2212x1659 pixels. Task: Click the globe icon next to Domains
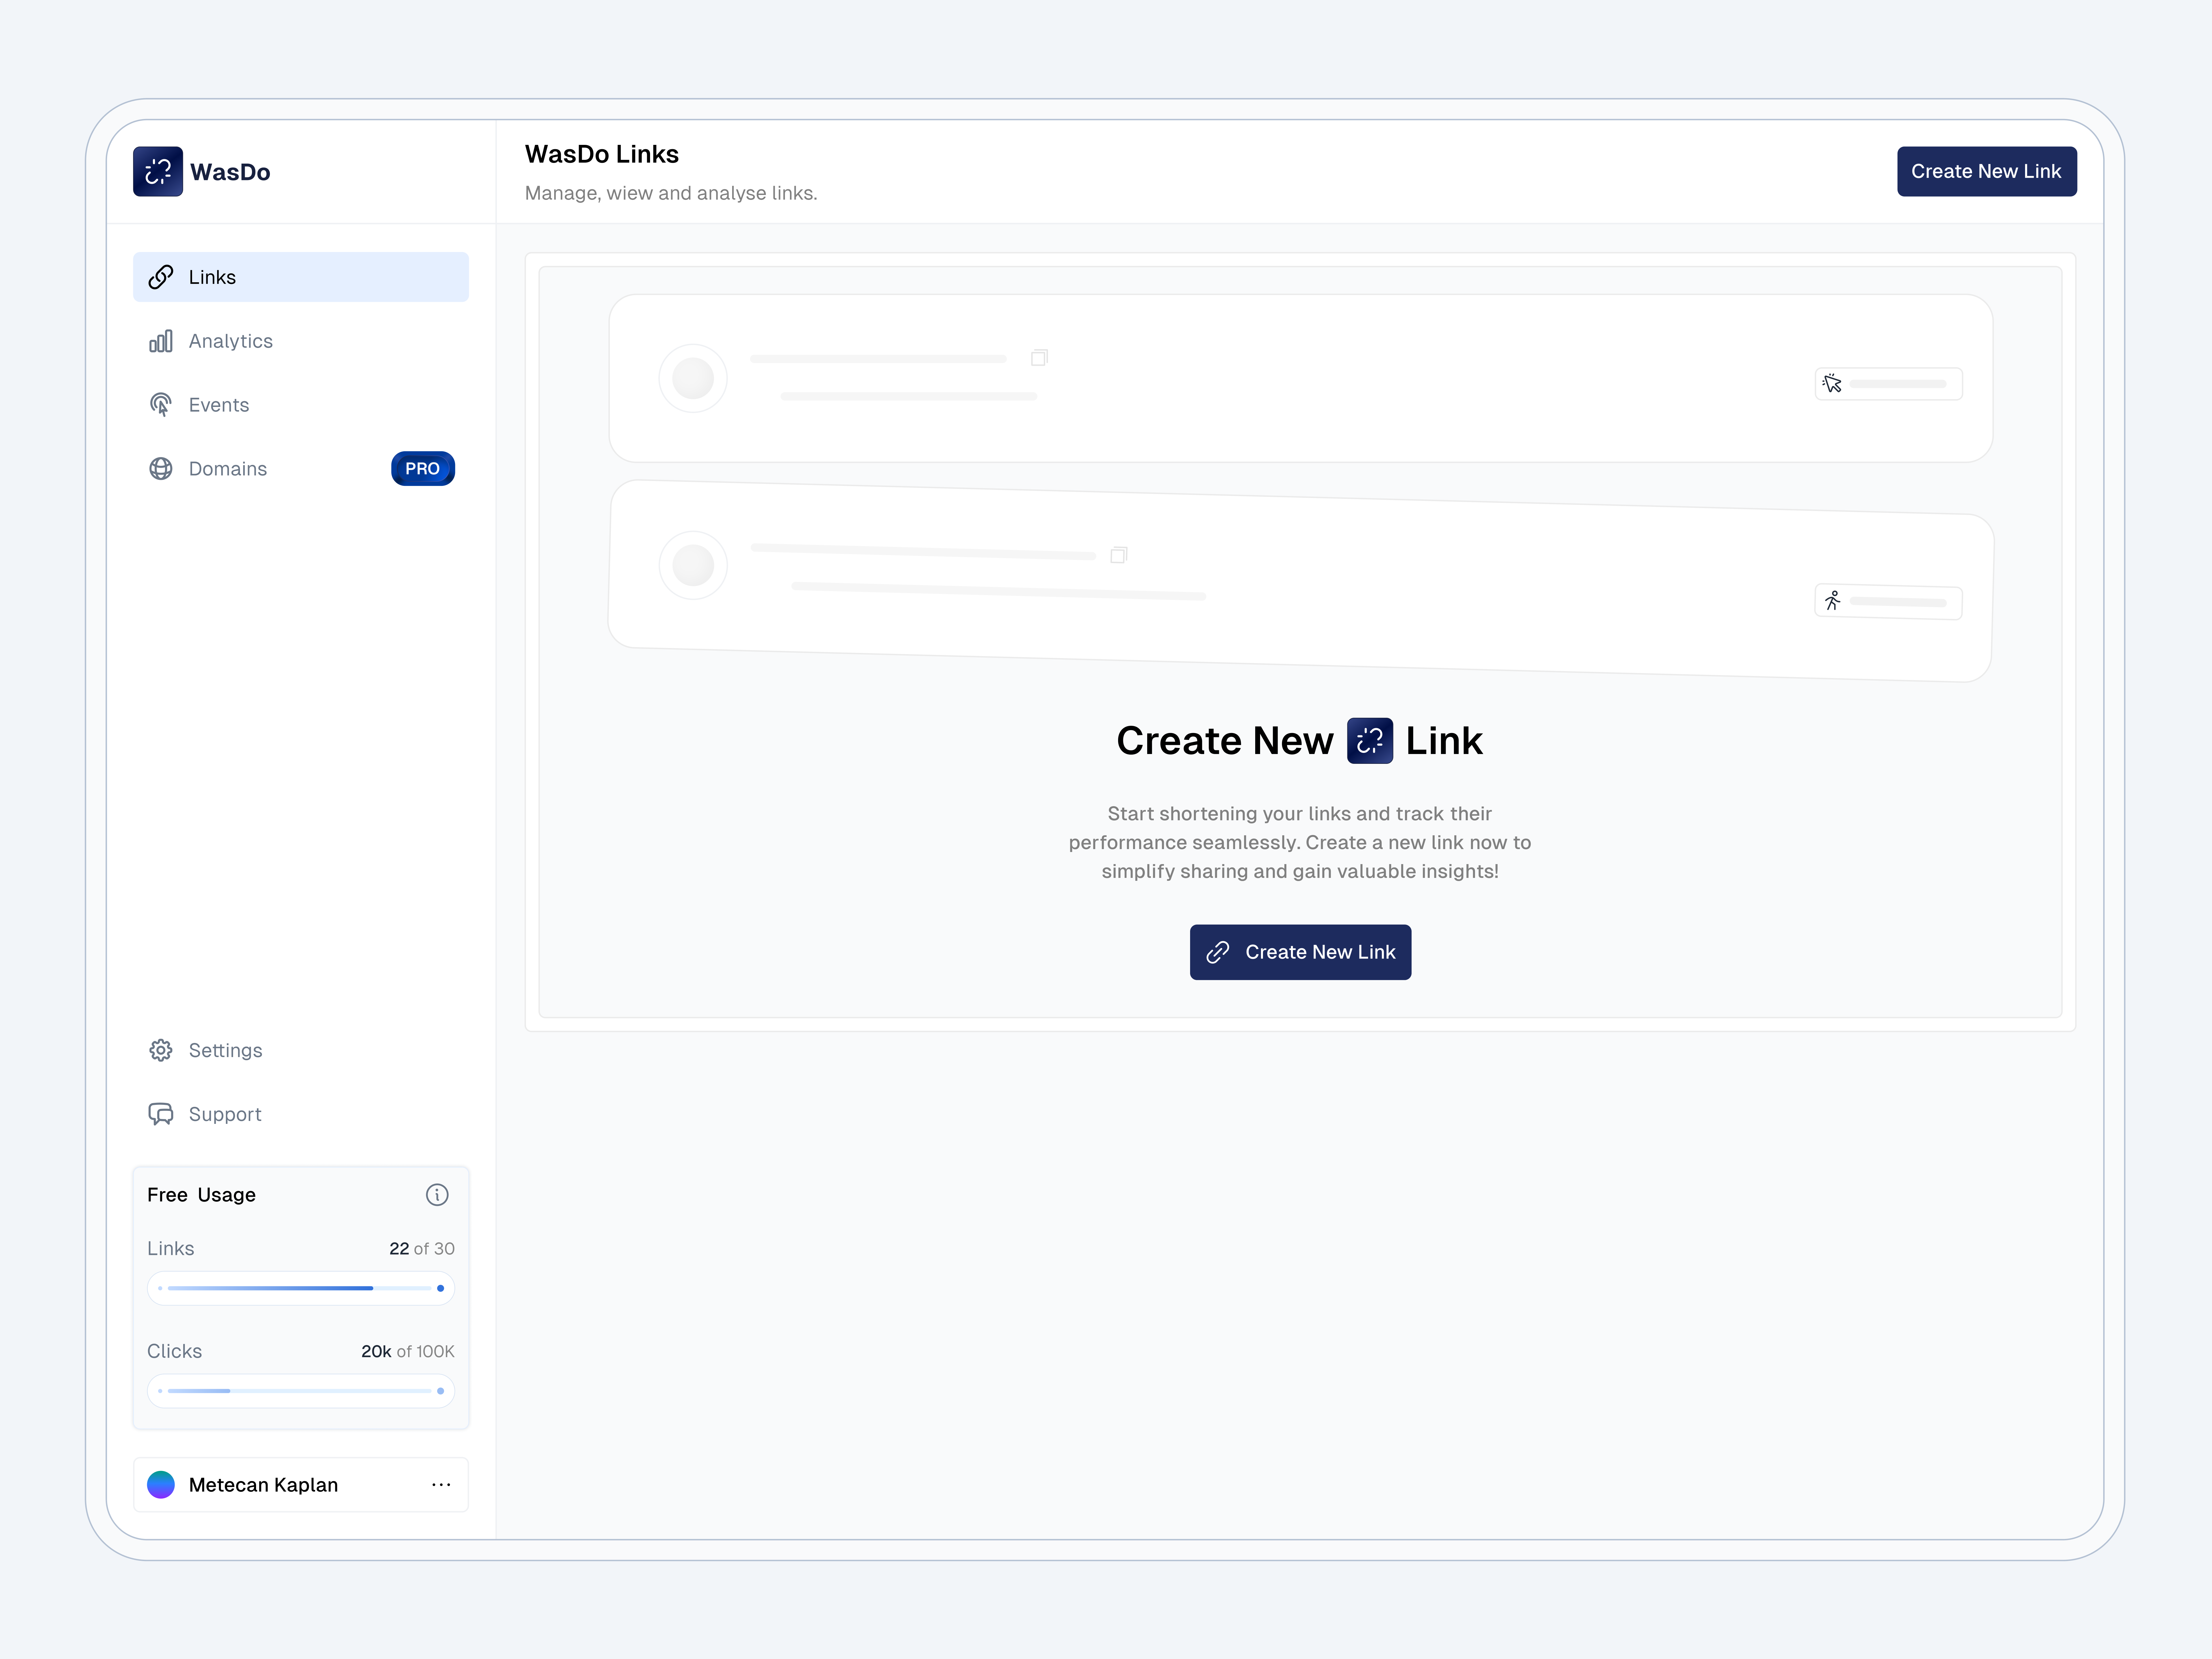[161, 469]
